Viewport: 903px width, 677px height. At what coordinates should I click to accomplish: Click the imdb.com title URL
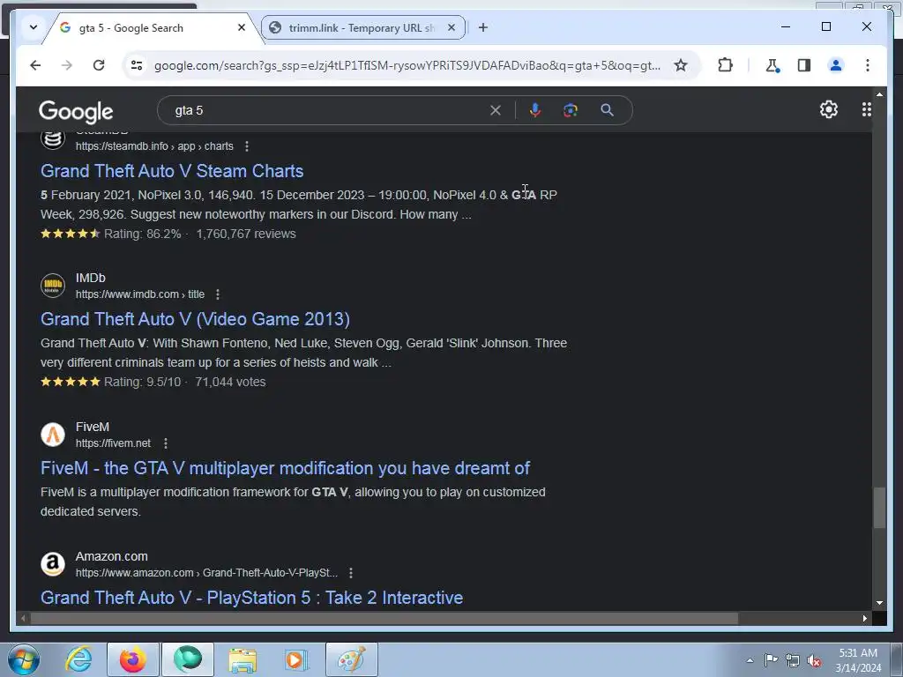(x=140, y=294)
